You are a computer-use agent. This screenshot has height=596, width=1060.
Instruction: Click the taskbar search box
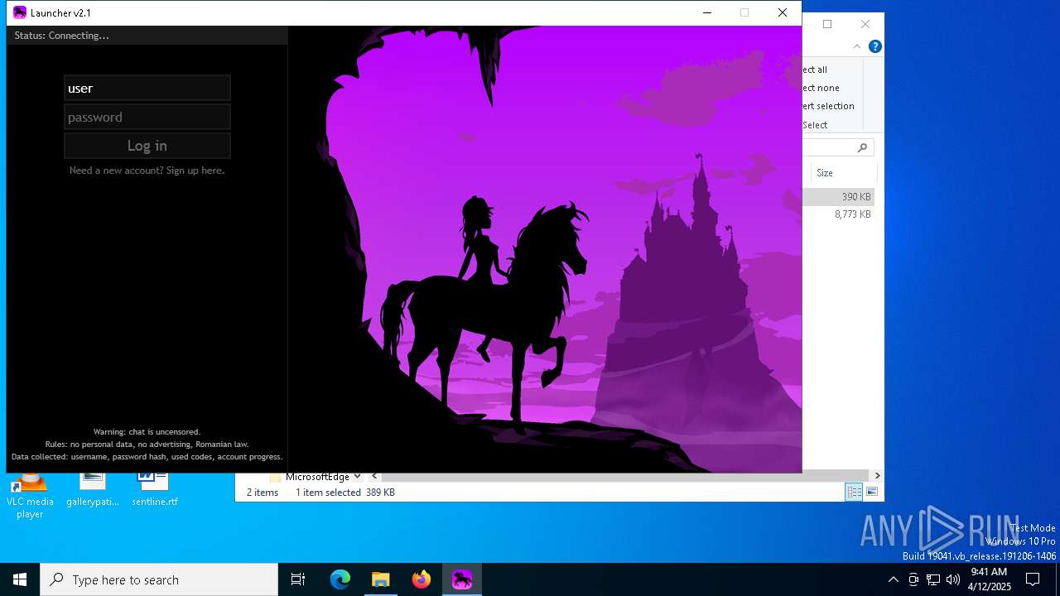[159, 579]
